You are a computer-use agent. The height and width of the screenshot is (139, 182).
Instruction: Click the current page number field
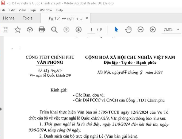pyautogui.click(x=91, y=30)
